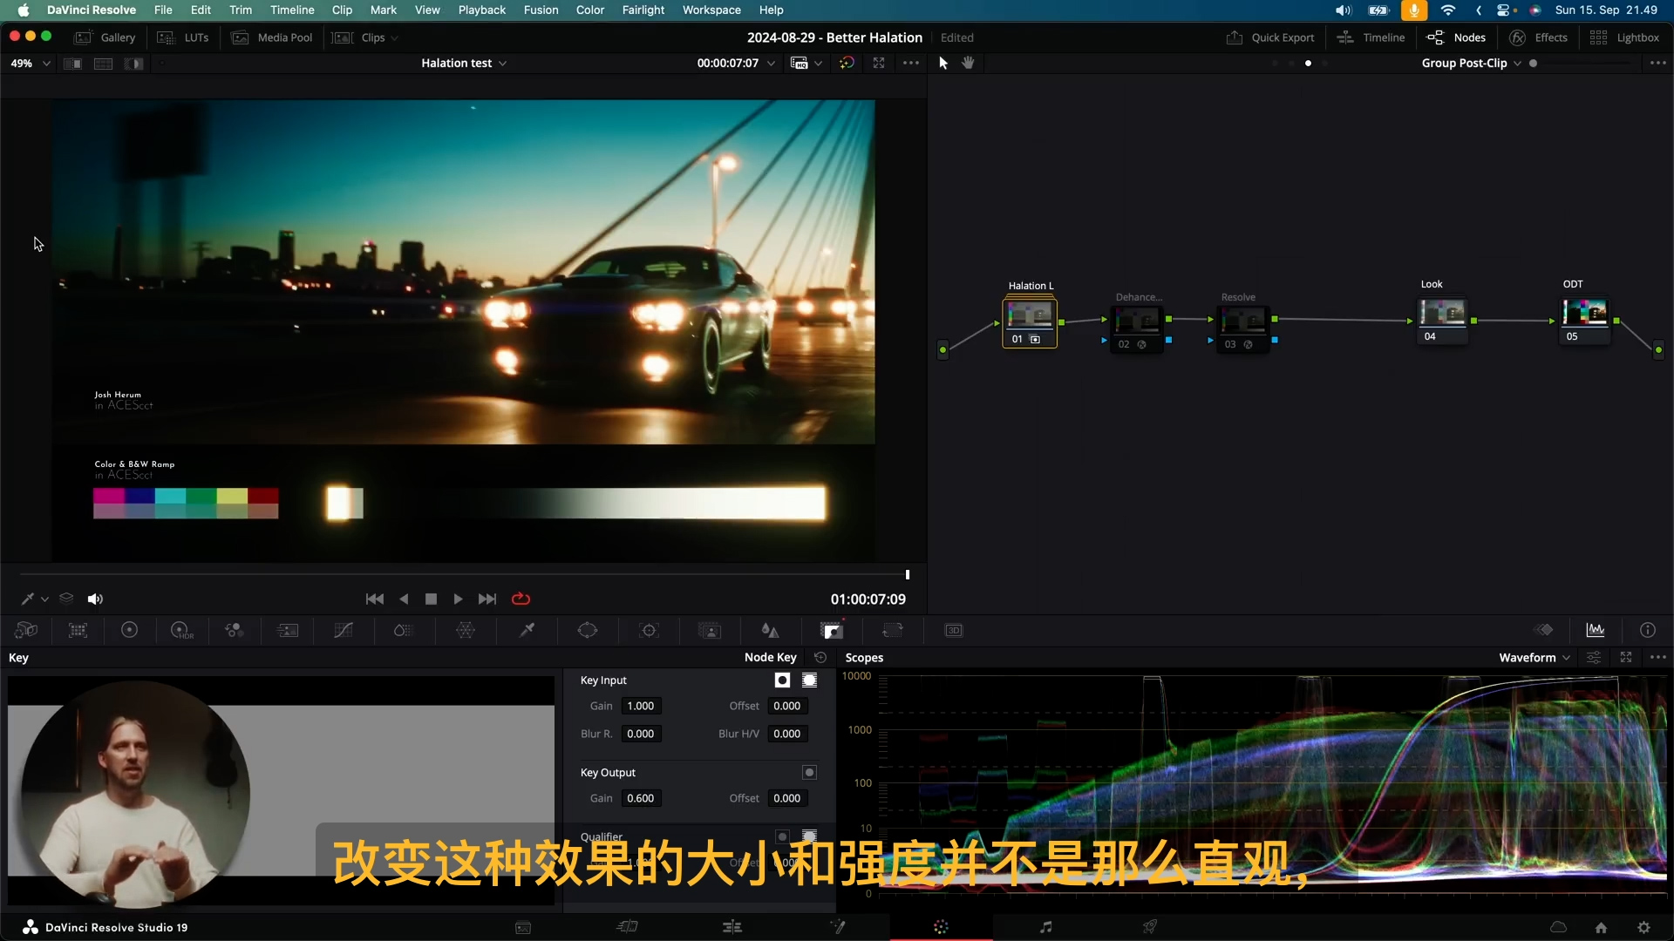Open the viewer zoom 49% dropdown
Viewport: 1674px width, 941px height.
click(x=31, y=64)
